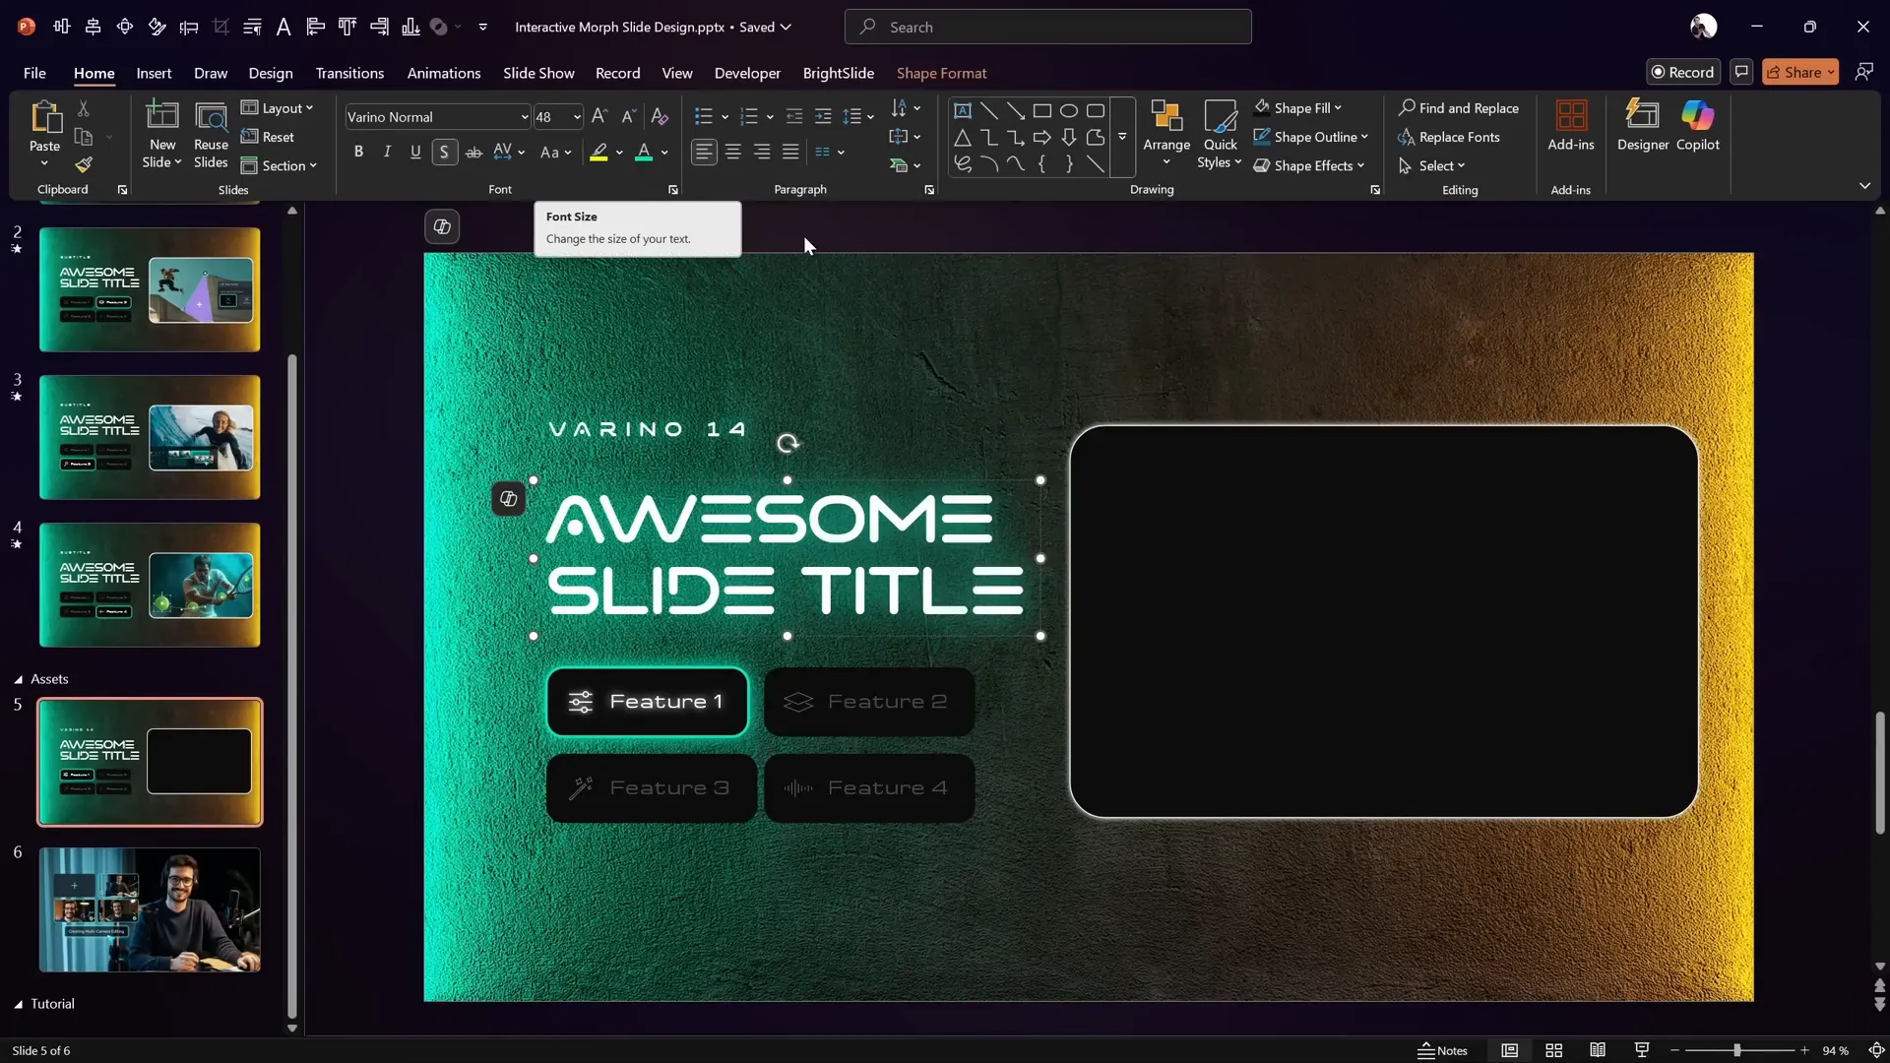The height and width of the screenshot is (1063, 1890).
Task: Click the Share button
Action: (1794, 72)
